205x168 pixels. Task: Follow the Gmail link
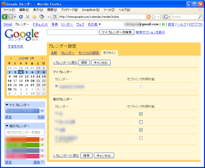pyautogui.click(x=8, y=24)
